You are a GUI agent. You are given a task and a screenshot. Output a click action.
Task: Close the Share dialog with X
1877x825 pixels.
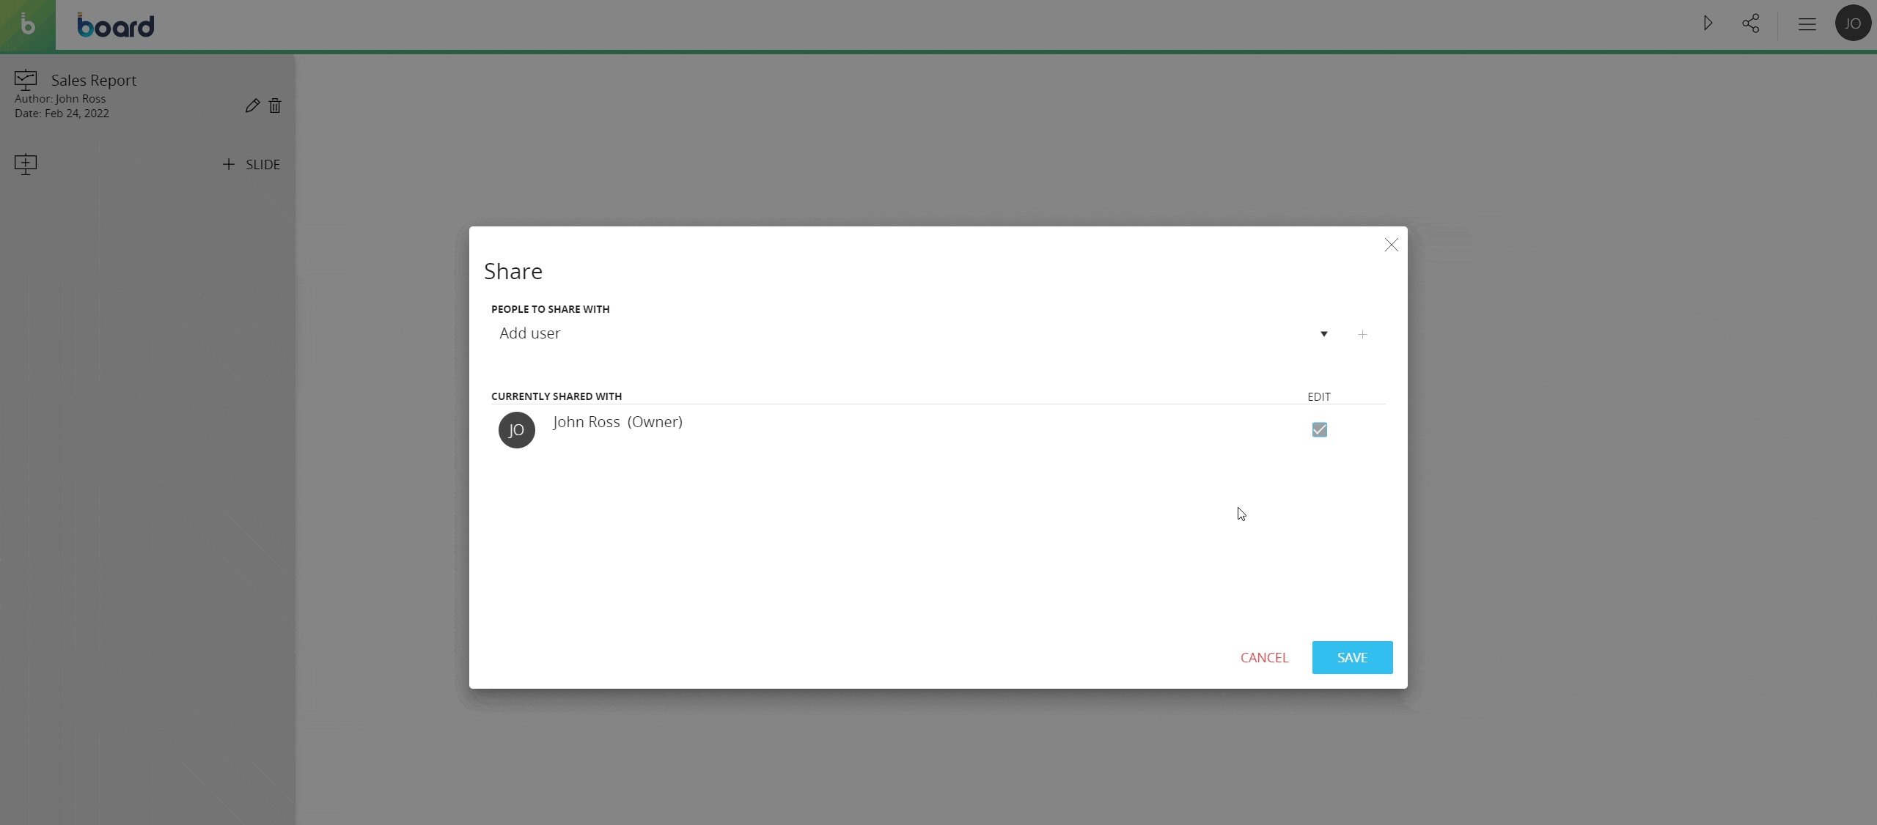pyautogui.click(x=1391, y=245)
